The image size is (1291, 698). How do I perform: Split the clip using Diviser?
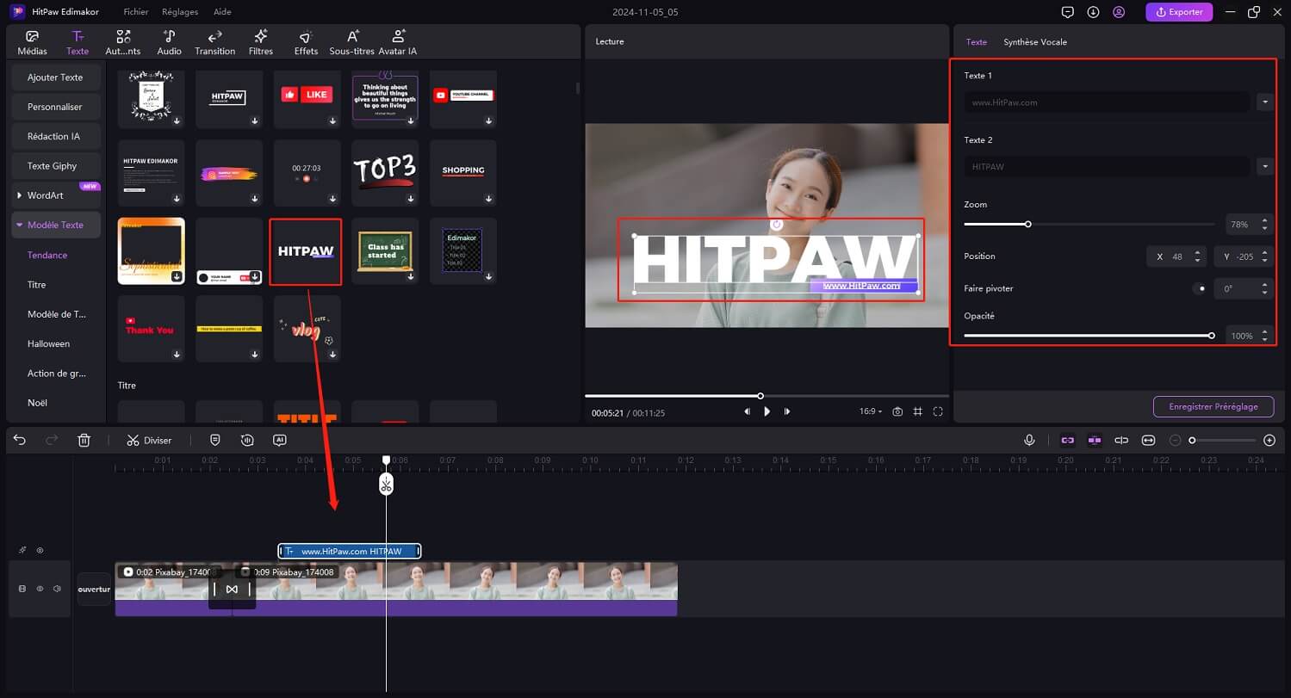pos(149,440)
